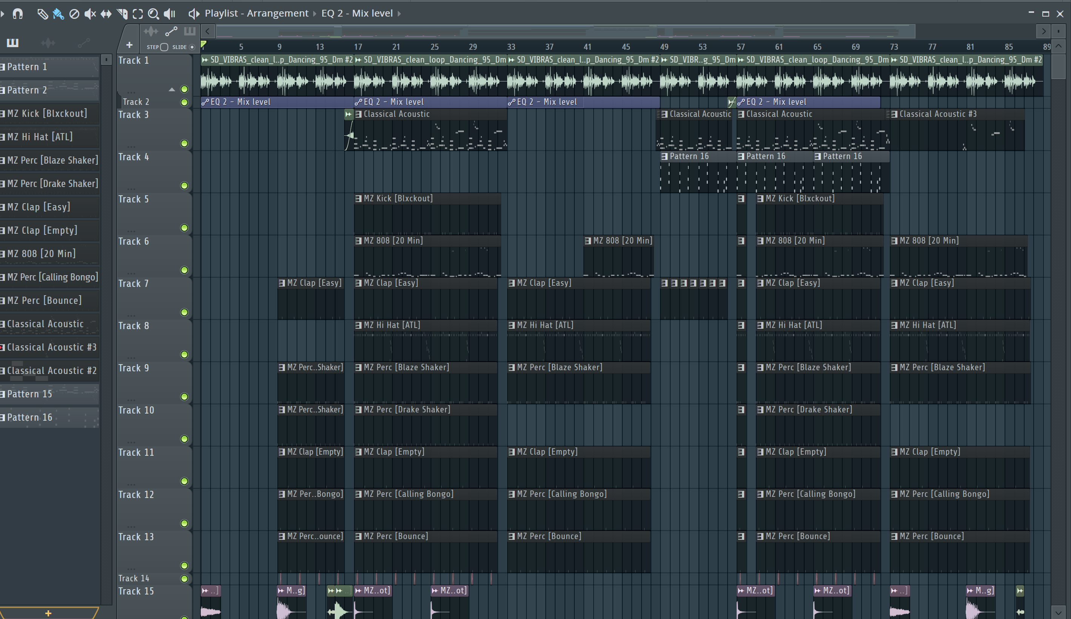Screen dimensions: 1071x619
Task: Mute Track 5 with green LED
Action: point(185,228)
